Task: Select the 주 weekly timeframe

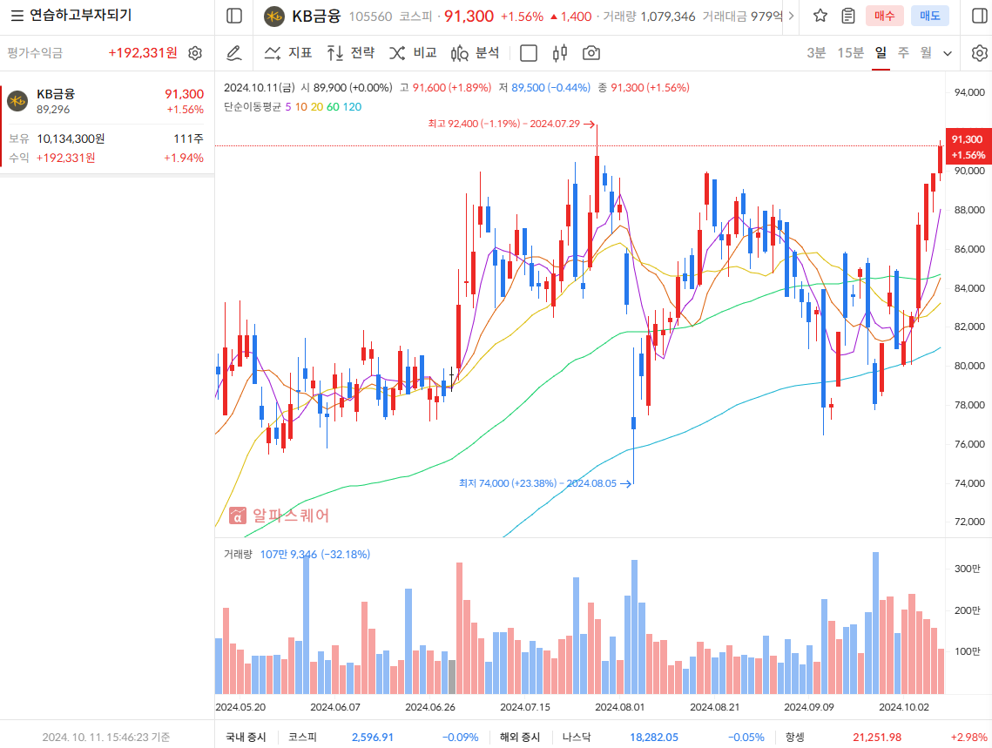Action: click(903, 53)
